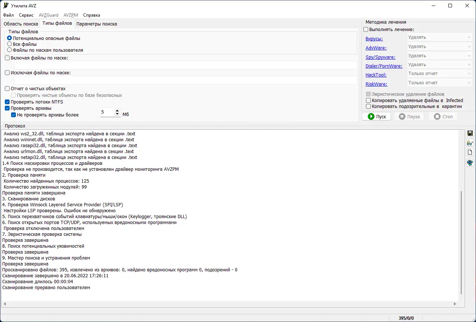
Task: Uncheck the 'Проверять архивы' checkbox
Action: [x=7, y=108]
